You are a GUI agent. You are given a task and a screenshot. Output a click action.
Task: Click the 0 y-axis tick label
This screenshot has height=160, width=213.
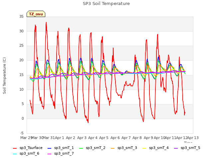pos(23,119)
